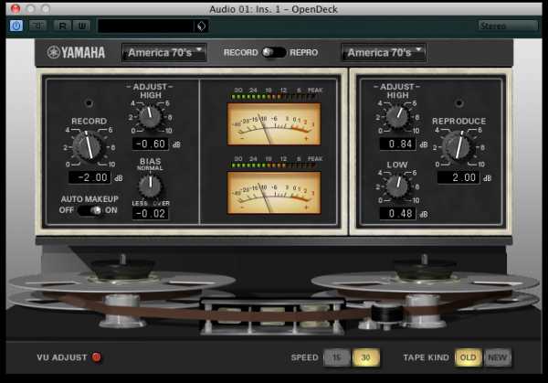Click the upper LED peak meter strip
The height and width of the screenshot is (383, 548).
[x=274, y=97]
